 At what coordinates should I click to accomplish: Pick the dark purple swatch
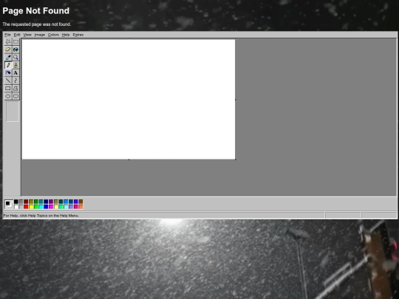pyautogui.click(x=51, y=202)
